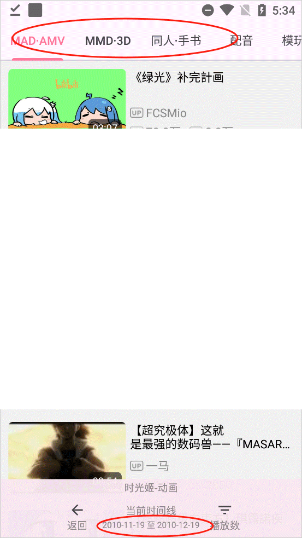Tap the square notification icon in status bar
302x538 pixels.
point(35,10)
